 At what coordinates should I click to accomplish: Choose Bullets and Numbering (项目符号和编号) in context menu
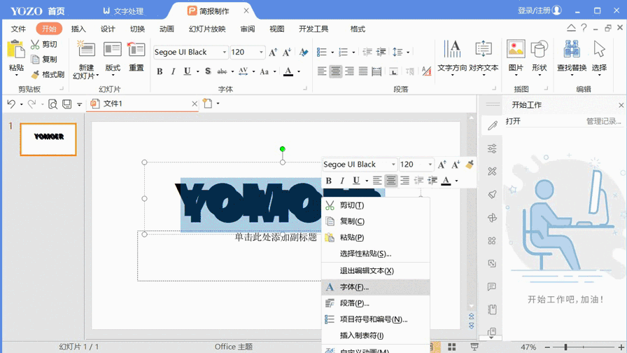(x=376, y=319)
